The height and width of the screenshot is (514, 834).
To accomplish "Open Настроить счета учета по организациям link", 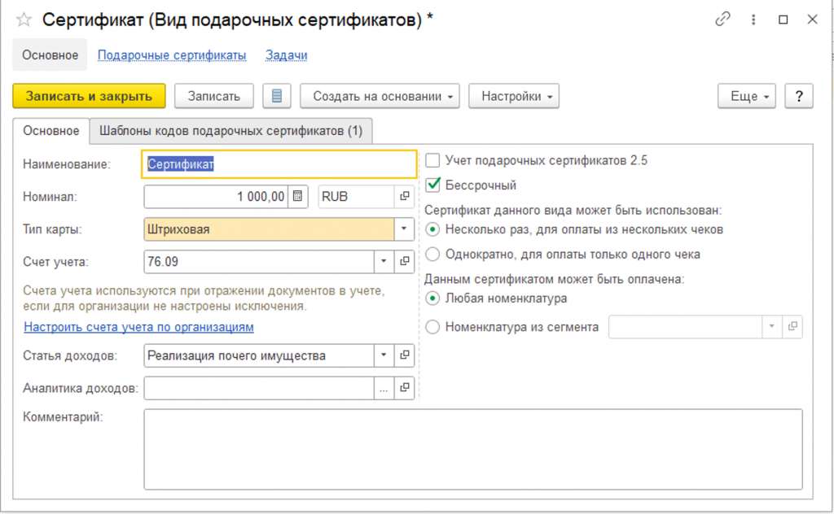I will tap(138, 327).
